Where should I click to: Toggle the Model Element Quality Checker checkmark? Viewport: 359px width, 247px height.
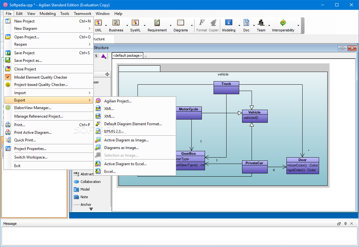point(8,77)
